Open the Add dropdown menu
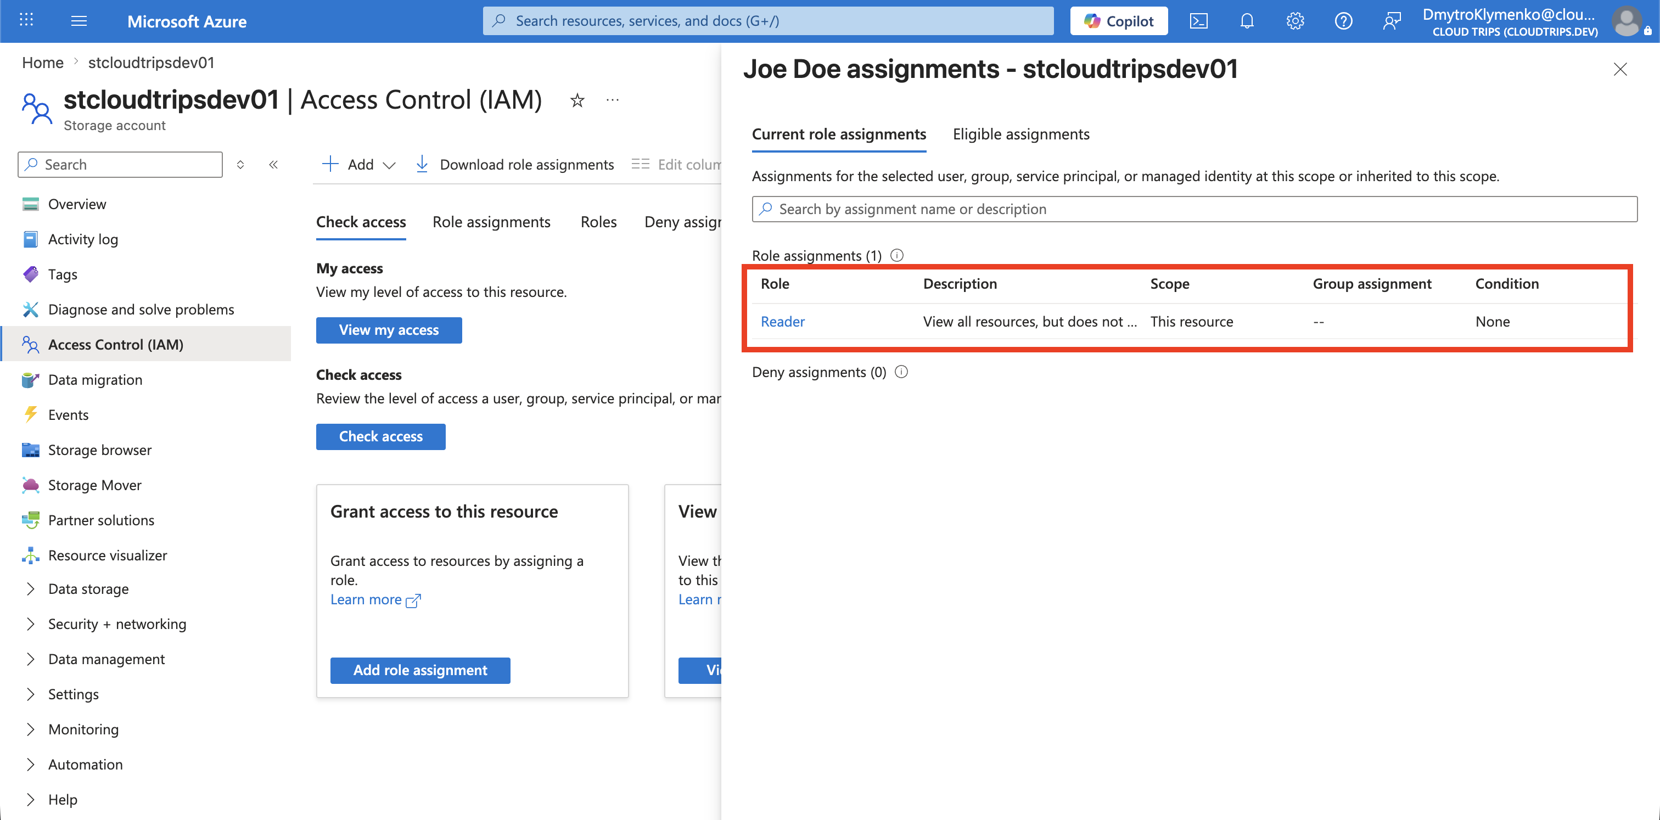 358,164
